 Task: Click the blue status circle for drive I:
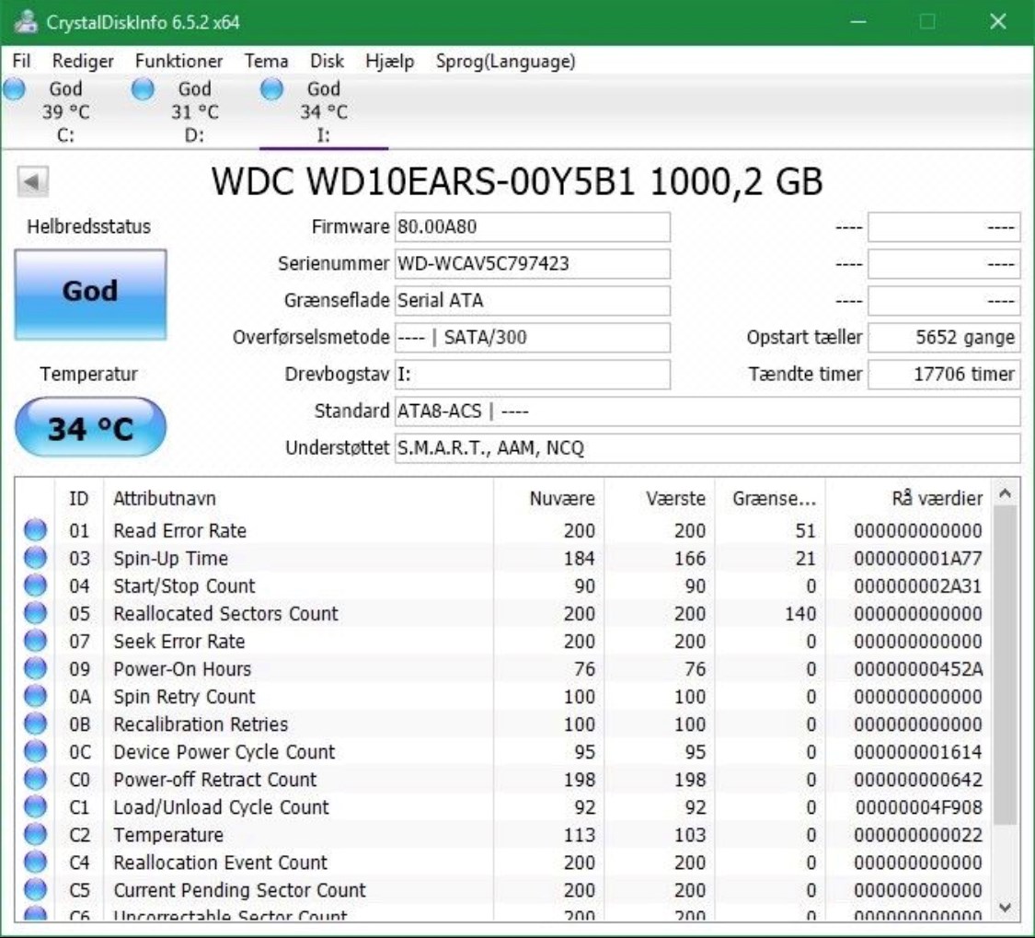[x=271, y=88]
